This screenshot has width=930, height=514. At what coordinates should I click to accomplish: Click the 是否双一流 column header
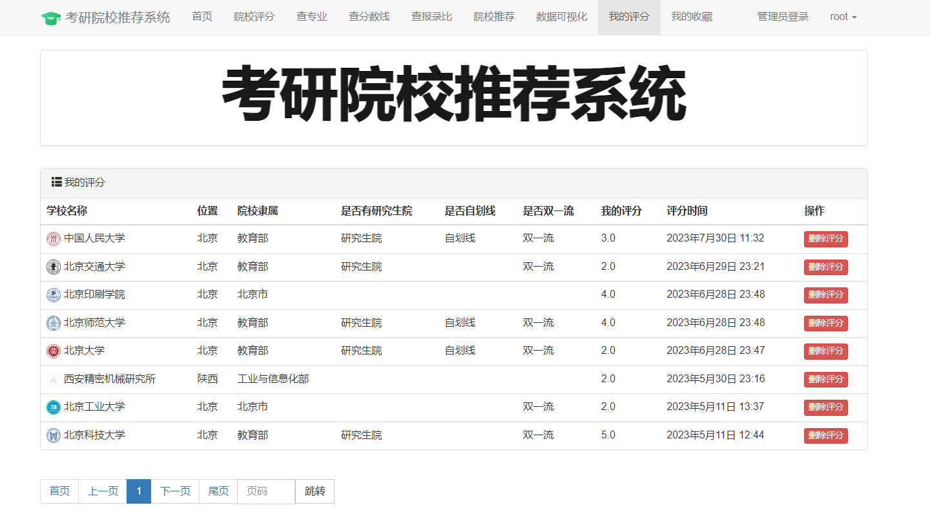(x=548, y=211)
